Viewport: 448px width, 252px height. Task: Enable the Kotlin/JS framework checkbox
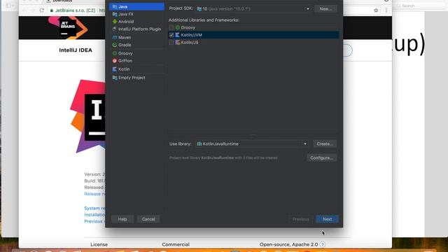171,42
